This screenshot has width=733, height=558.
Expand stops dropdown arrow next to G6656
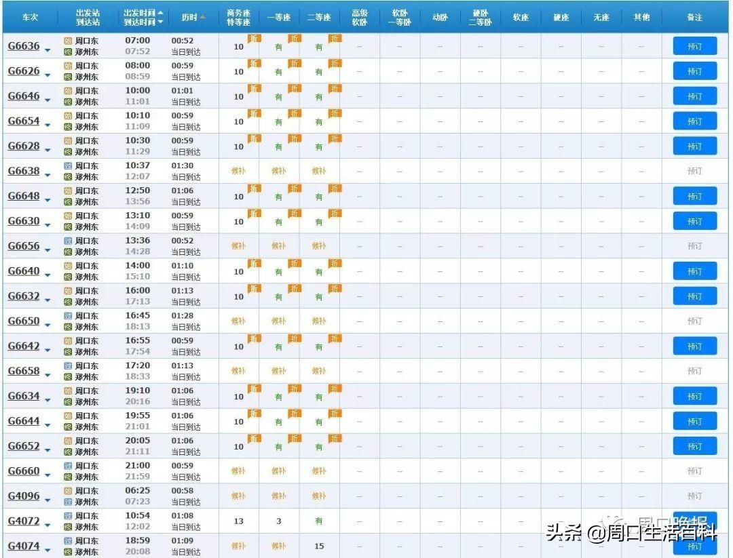tap(48, 250)
